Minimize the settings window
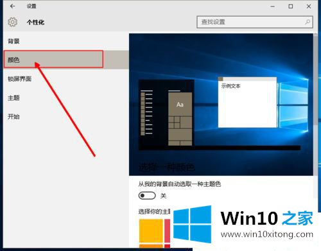This screenshot has width=321, height=251. pos(272,6)
